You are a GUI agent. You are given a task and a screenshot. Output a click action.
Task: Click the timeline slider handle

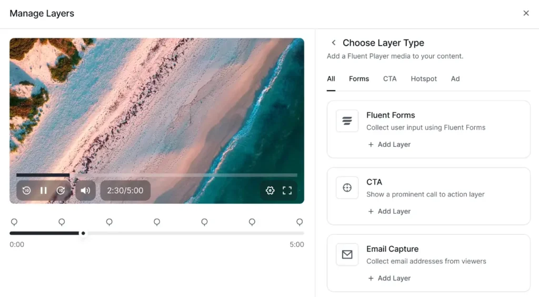pyautogui.click(x=83, y=233)
